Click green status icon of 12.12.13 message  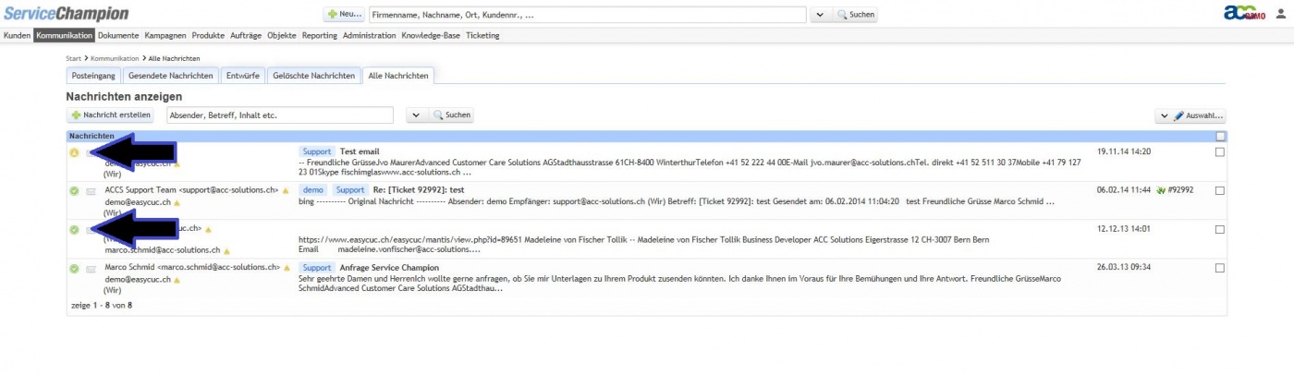74,230
